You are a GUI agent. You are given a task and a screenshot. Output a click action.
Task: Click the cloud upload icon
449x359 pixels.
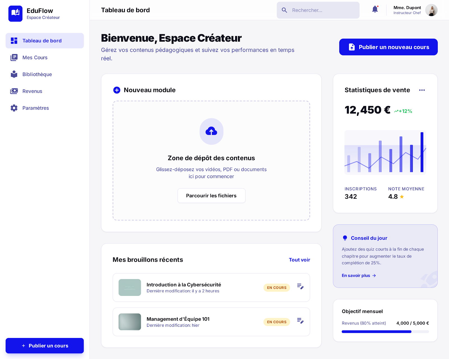[x=211, y=131]
